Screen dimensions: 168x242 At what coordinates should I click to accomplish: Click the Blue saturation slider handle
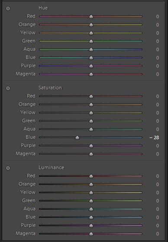click(x=77, y=137)
